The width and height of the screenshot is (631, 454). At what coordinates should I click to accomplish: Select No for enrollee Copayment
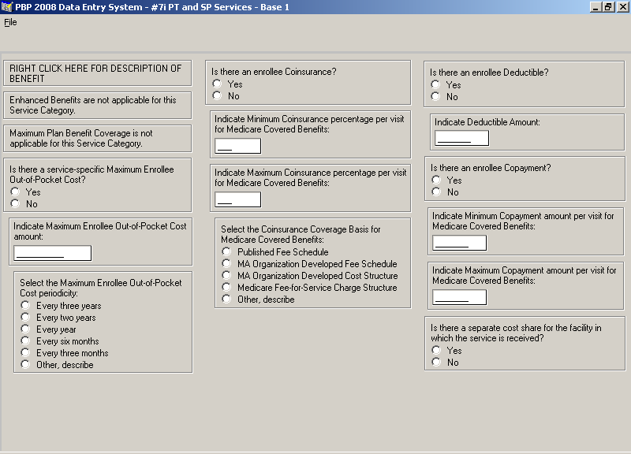[x=436, y=192]
